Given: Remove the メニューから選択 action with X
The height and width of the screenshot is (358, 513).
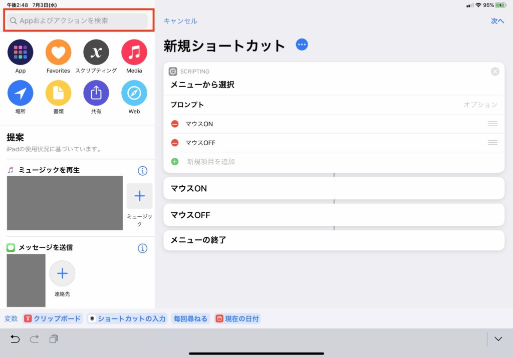Looking at the screenshot, I should [495, 71].
